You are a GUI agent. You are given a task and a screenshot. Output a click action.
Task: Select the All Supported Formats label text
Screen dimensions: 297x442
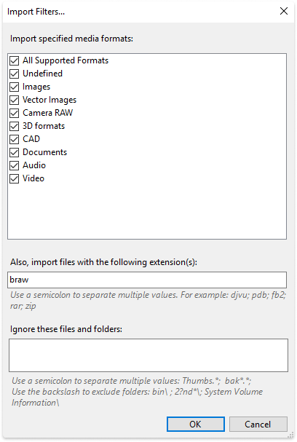(66, 60)
